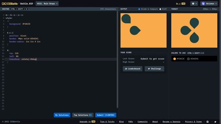Click the target image preview
Screen dimensions: 221x124
tap(194, 30)
